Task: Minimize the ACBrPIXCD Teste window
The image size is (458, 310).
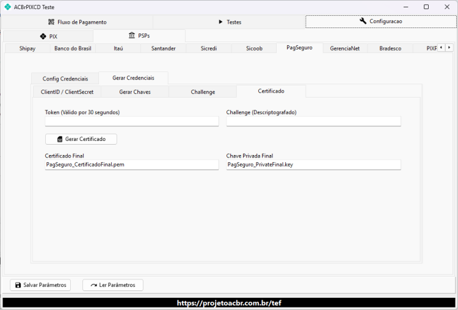Action: coord(405,7)
